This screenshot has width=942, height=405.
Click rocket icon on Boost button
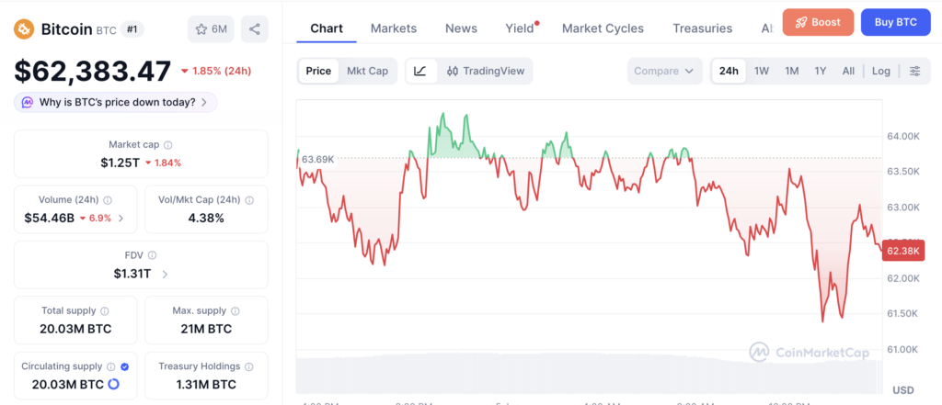tap(801, 23)
